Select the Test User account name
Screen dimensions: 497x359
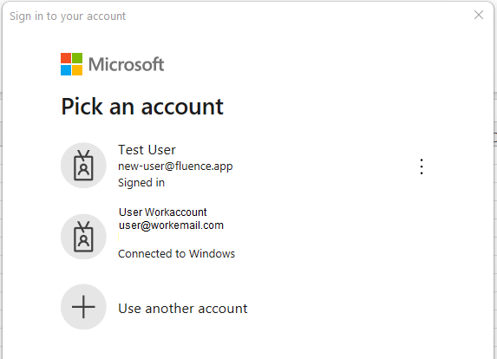coord(147,150)
